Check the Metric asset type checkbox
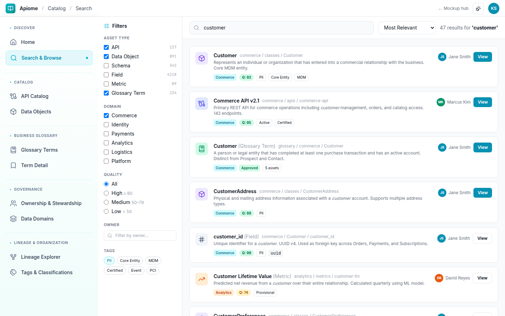Image resolution: width=505 pixels, height=316 pixels. click(x=106, y=84)
